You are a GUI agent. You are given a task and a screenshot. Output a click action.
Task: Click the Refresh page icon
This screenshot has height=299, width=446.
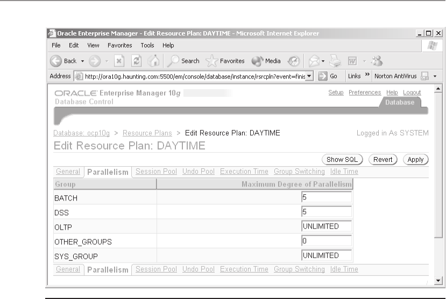136,61
